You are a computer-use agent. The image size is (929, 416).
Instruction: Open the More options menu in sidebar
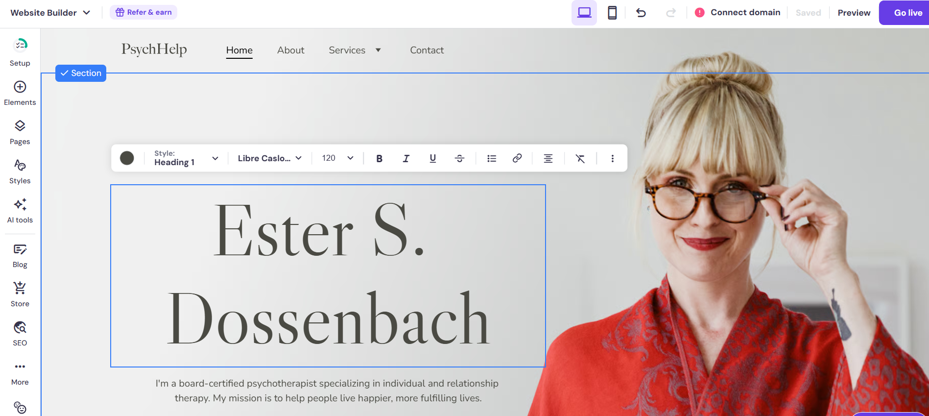[20, 373]
